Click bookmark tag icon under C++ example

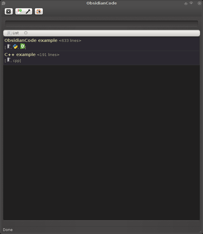(x=9, y=60)
